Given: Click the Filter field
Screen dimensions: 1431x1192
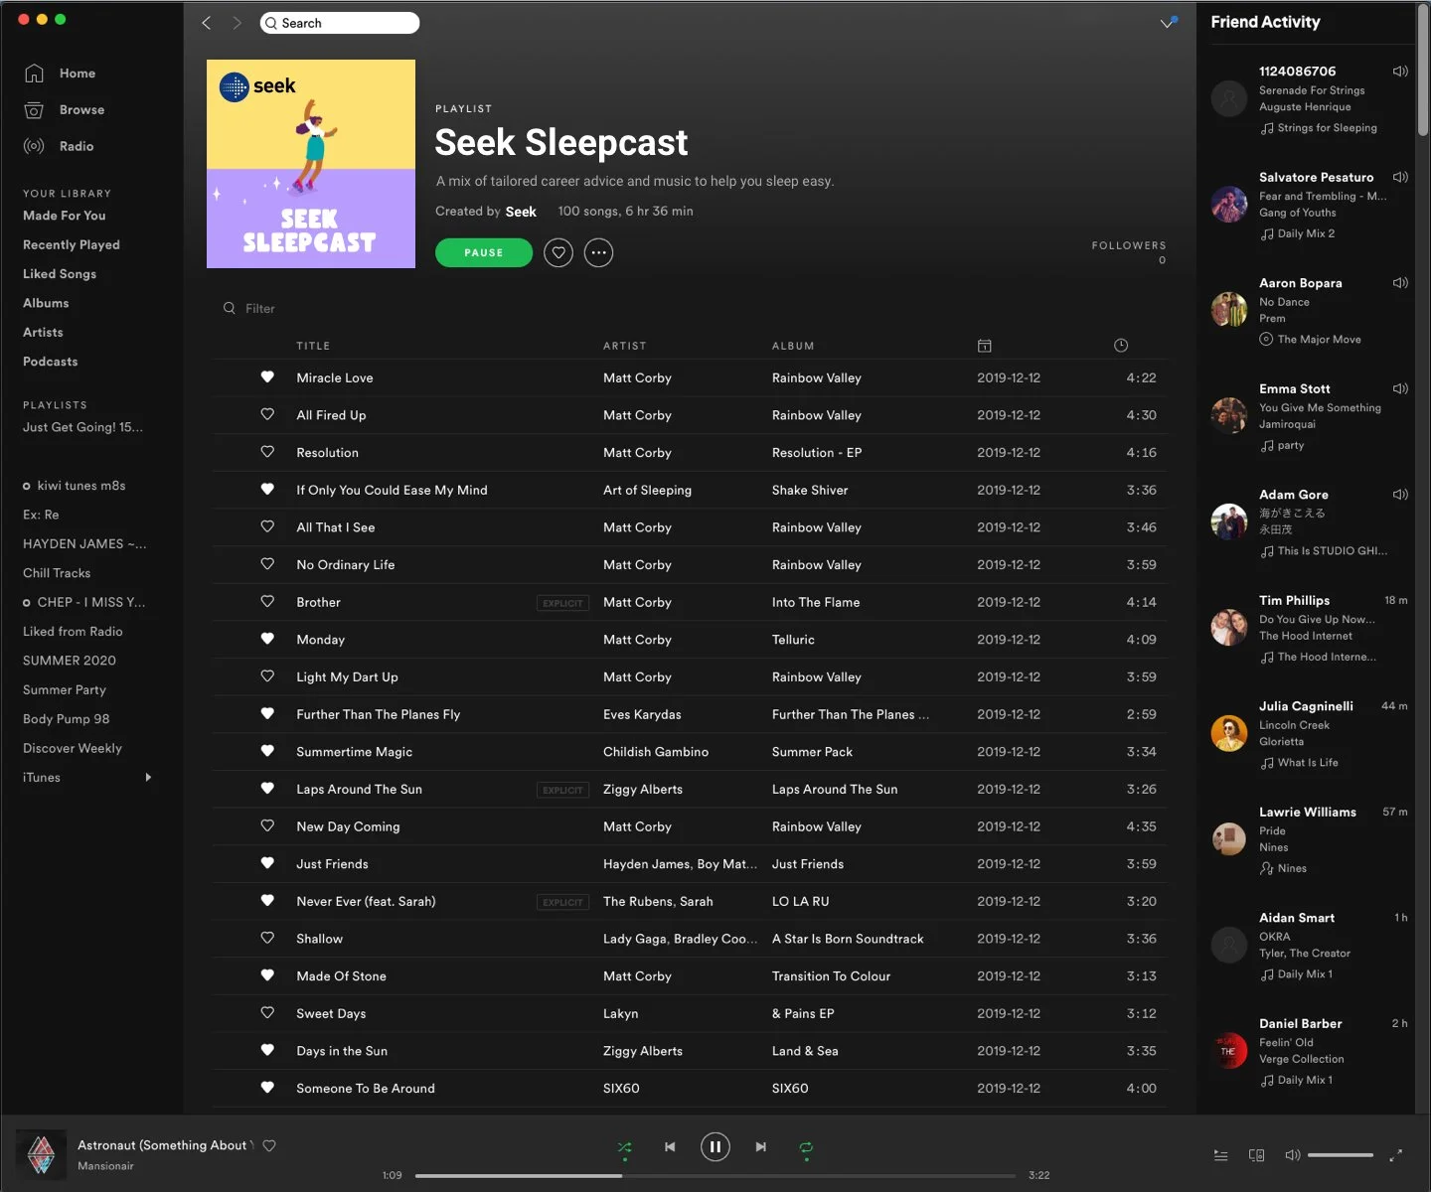Looking at the screenshot, I should [260, 309].
